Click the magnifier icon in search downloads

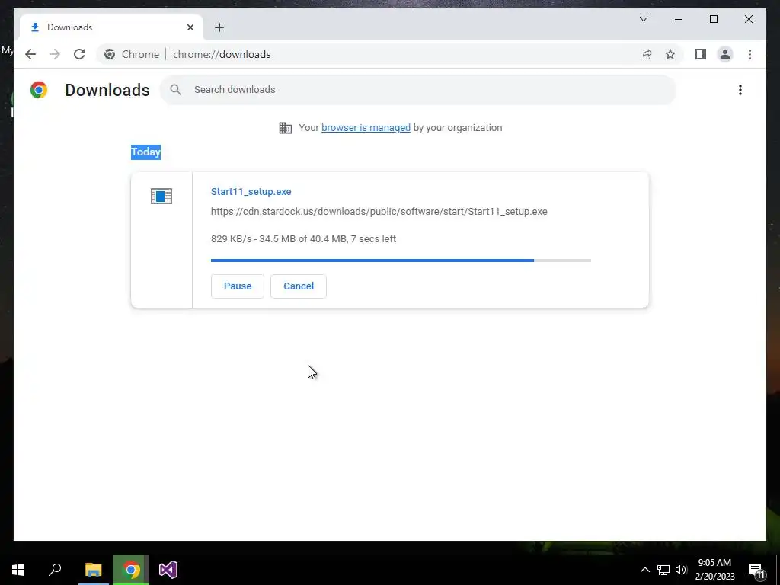coord(175,90)
